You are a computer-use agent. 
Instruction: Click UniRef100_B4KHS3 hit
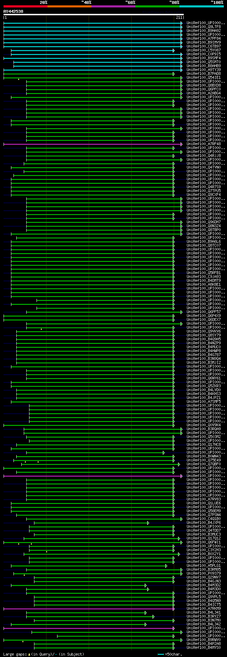click(204, 394)
